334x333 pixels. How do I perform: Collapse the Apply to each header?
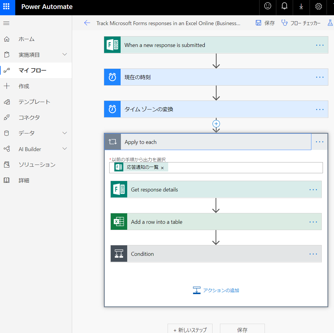coord(208,142)
